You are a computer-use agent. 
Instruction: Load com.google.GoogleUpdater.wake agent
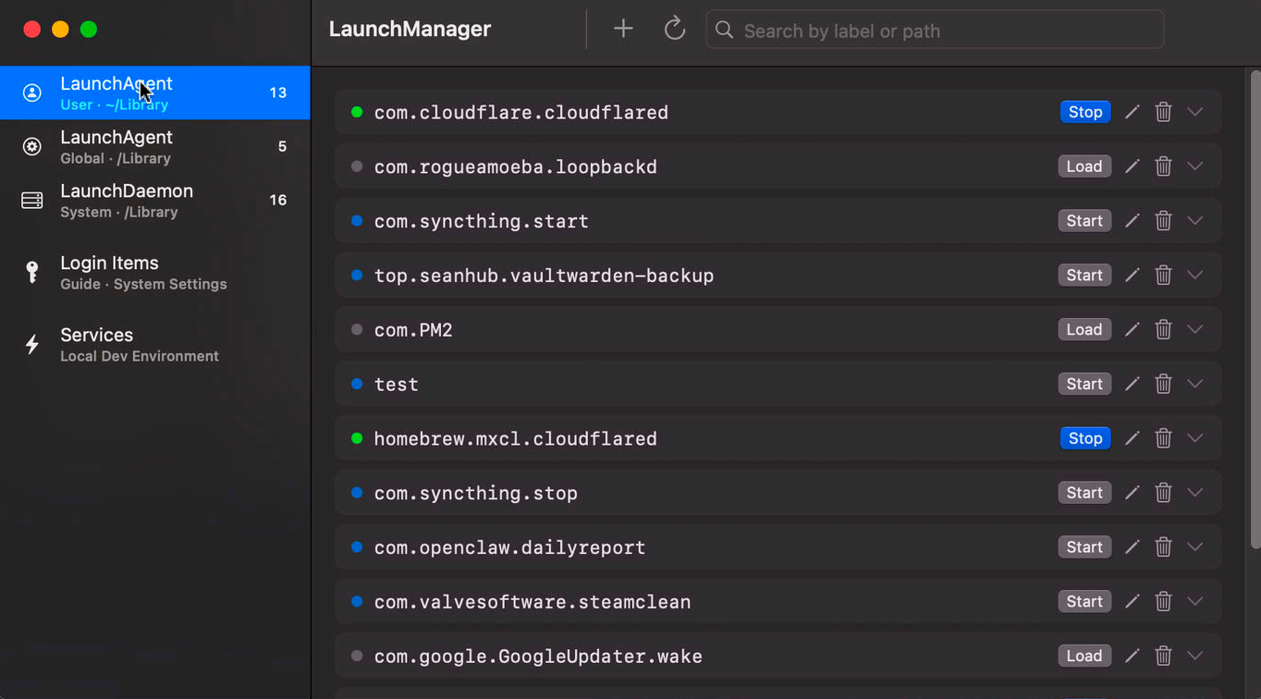(1084, 656)
